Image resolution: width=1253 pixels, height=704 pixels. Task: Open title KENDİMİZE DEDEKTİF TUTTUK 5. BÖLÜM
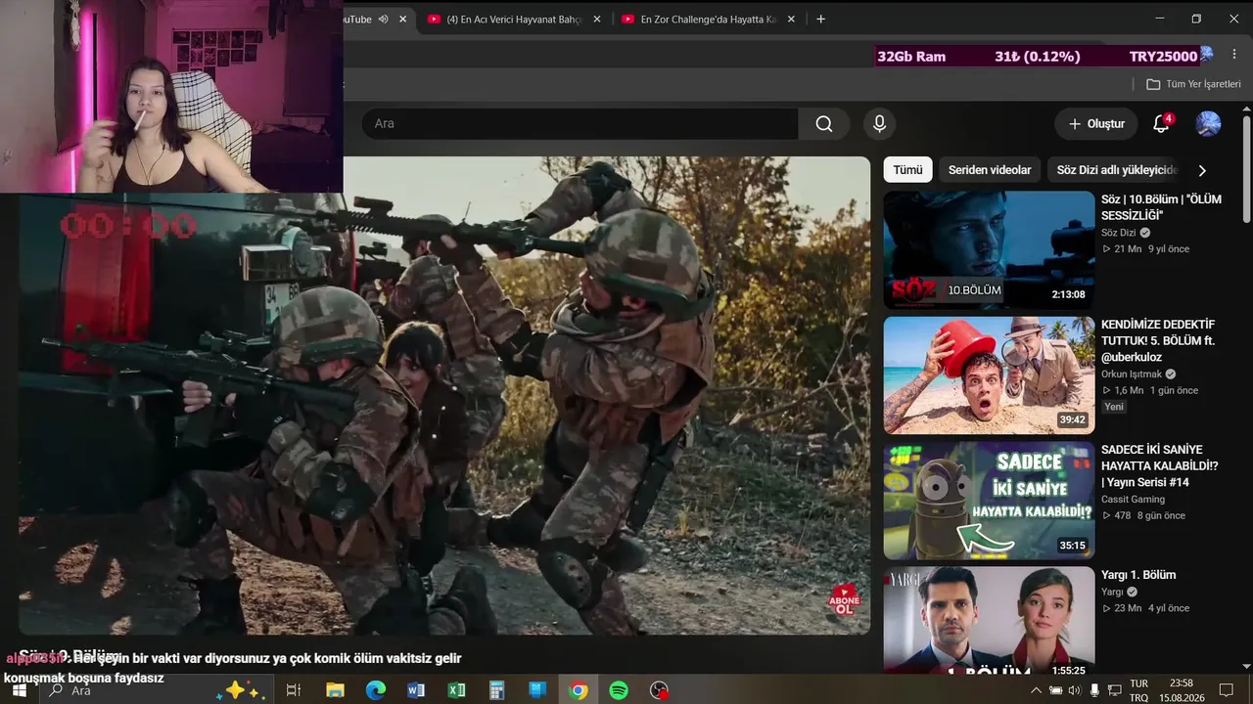pos(1158,341)
